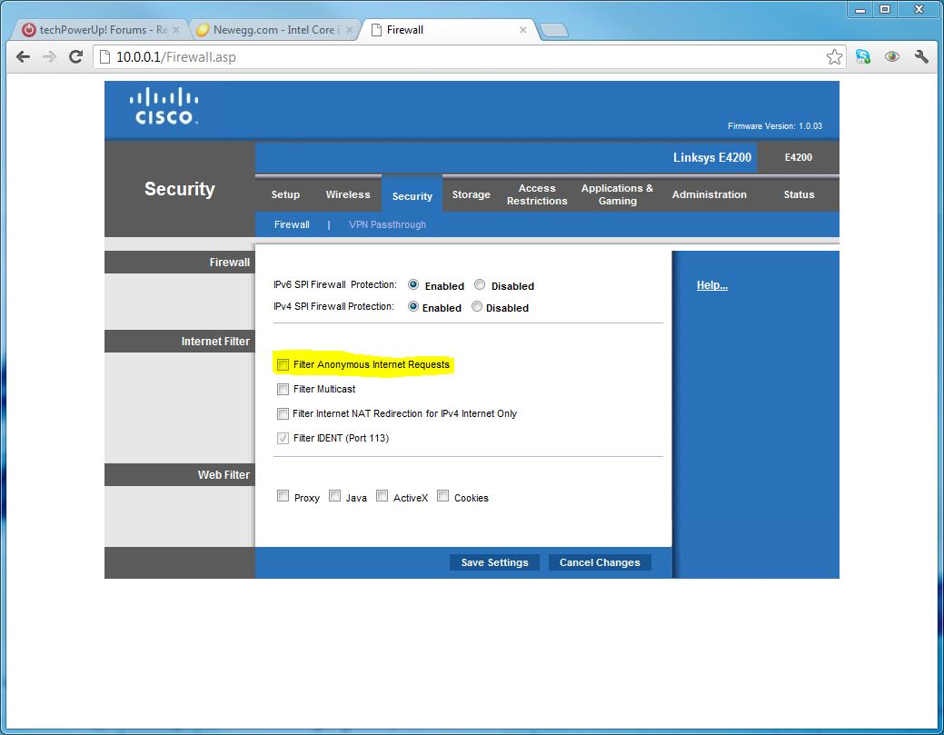
Task: Bookmark page with the star icon
Action: (834, 57)
